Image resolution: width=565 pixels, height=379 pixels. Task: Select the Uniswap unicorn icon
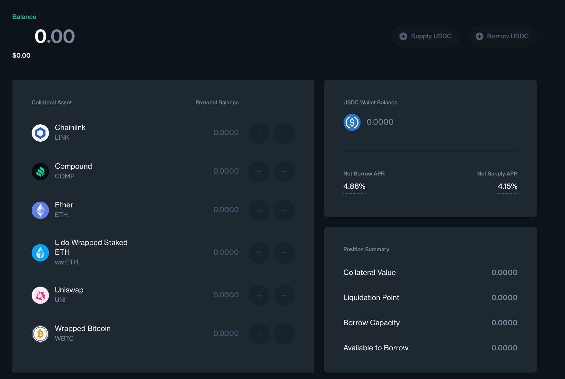(40, 295)
